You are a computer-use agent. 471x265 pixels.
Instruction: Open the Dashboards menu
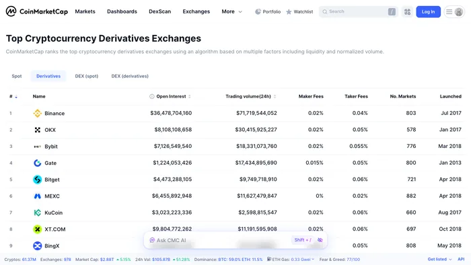click(122, 11)
